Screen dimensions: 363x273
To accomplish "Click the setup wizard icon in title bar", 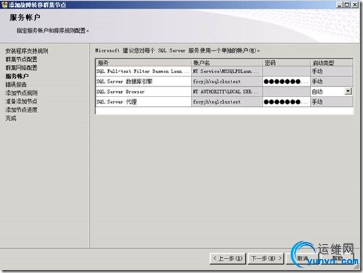I will tap(4, 4).
